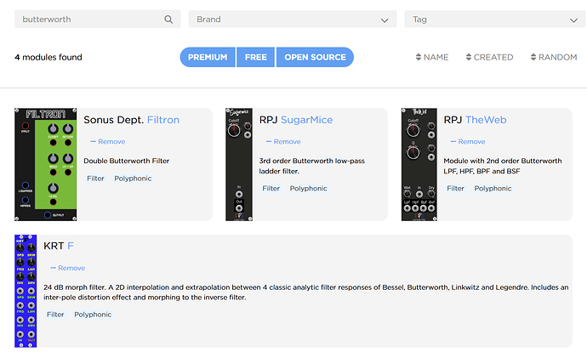Open KRT F module panel image
The height and width of the screenshot is (352, 587).
click(x=26, y=291)
